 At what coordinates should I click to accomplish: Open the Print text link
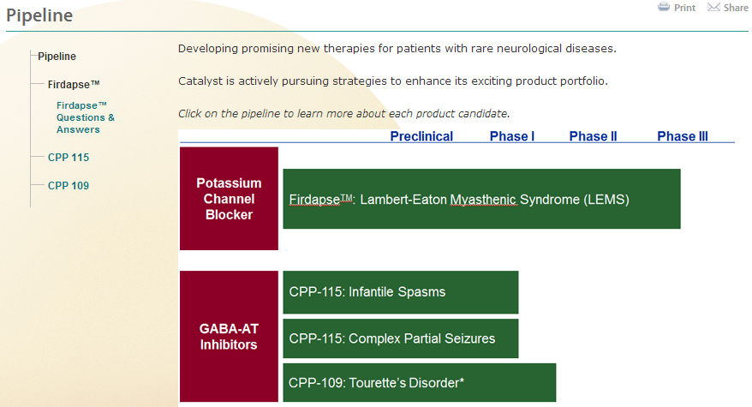(x=684, y=8)
